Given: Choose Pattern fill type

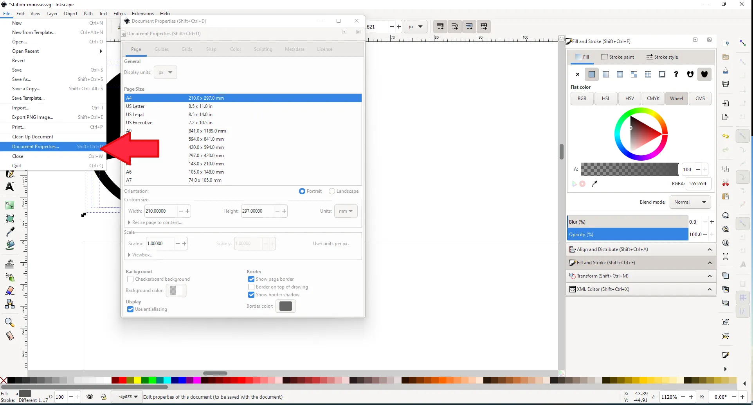Looking at the screenshot, I should click(648, 74).
